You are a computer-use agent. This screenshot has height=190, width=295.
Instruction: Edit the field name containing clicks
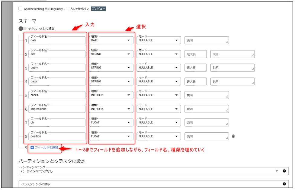[57, 95]
